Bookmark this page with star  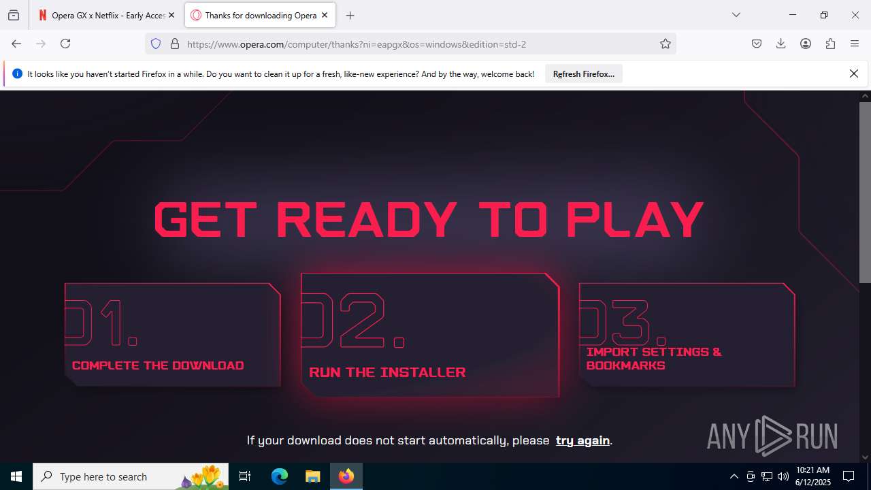tap(665, 44)
